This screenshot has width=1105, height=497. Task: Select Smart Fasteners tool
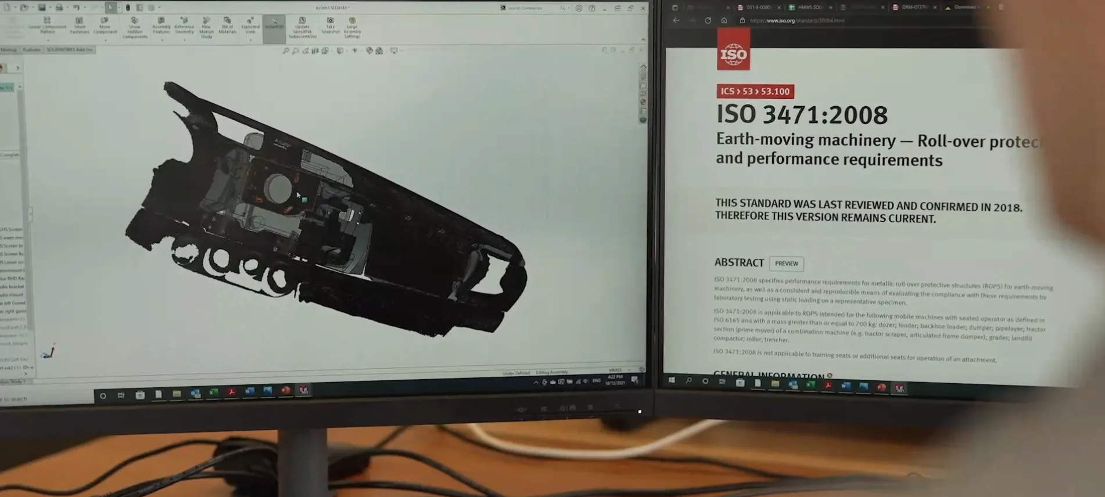(80, 26)
